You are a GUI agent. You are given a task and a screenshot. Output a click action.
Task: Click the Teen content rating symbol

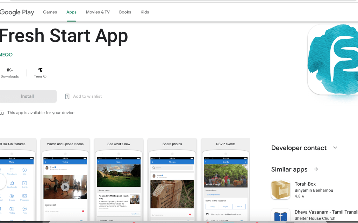coord(40,70)
